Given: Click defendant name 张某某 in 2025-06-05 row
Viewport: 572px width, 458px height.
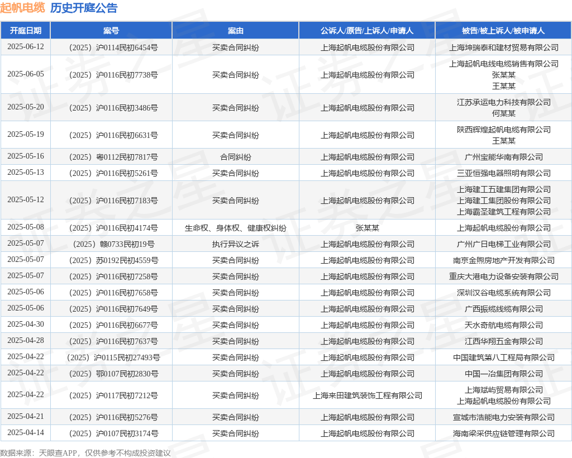Looking at the screenshot, I should [504, 75].
